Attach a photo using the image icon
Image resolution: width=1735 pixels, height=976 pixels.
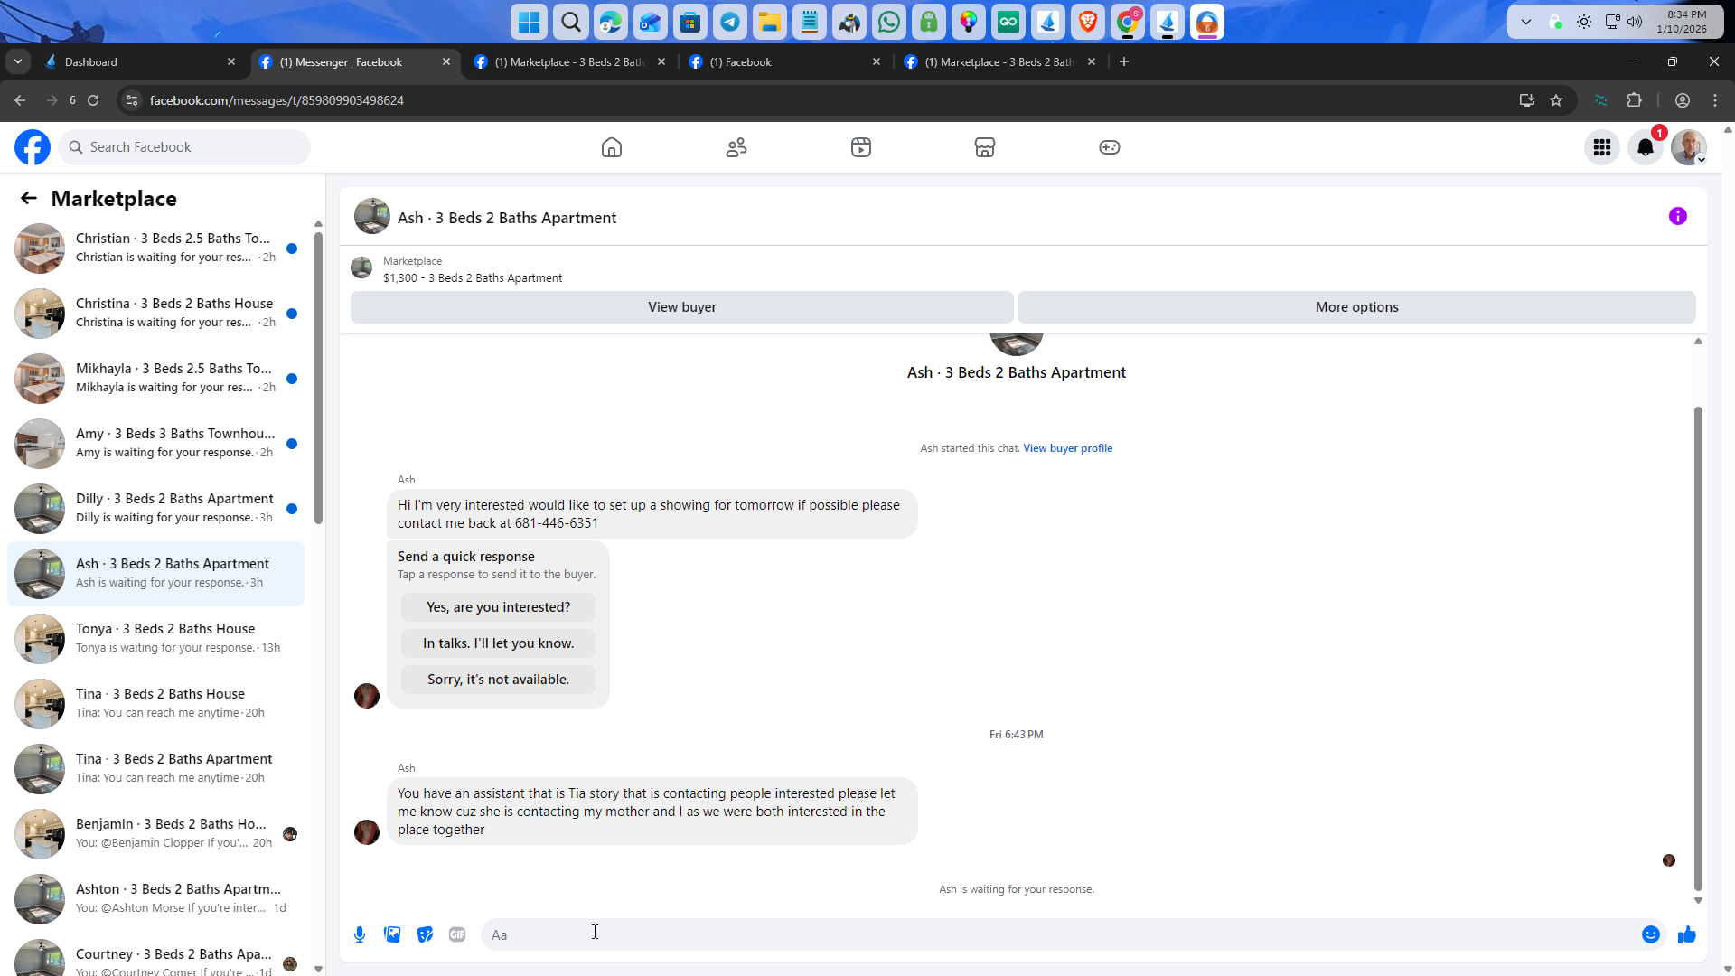[x=392, y=934]
